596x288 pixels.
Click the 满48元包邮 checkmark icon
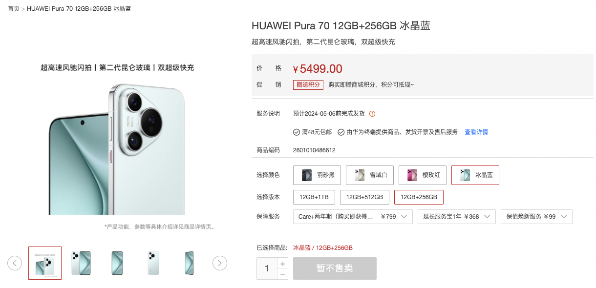296,132
